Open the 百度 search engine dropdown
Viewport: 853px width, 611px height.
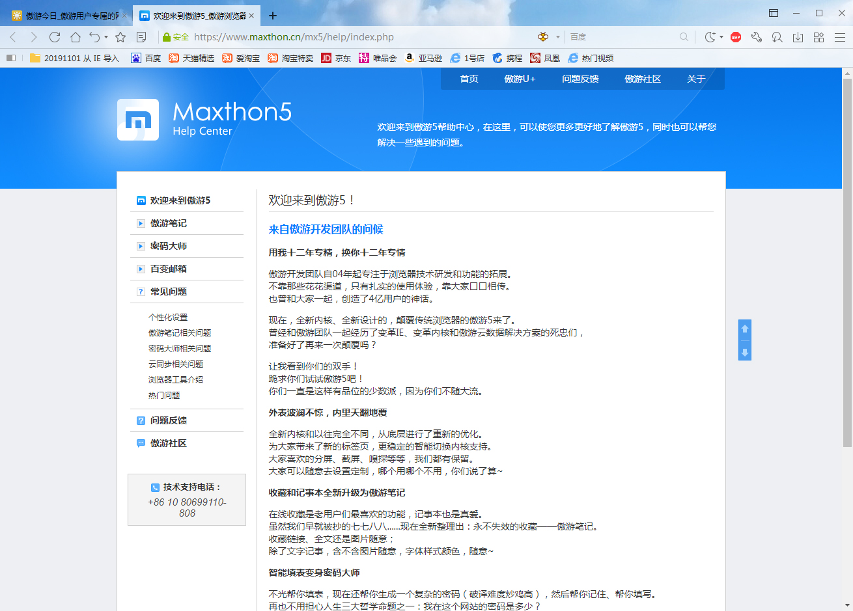(578, 37)
